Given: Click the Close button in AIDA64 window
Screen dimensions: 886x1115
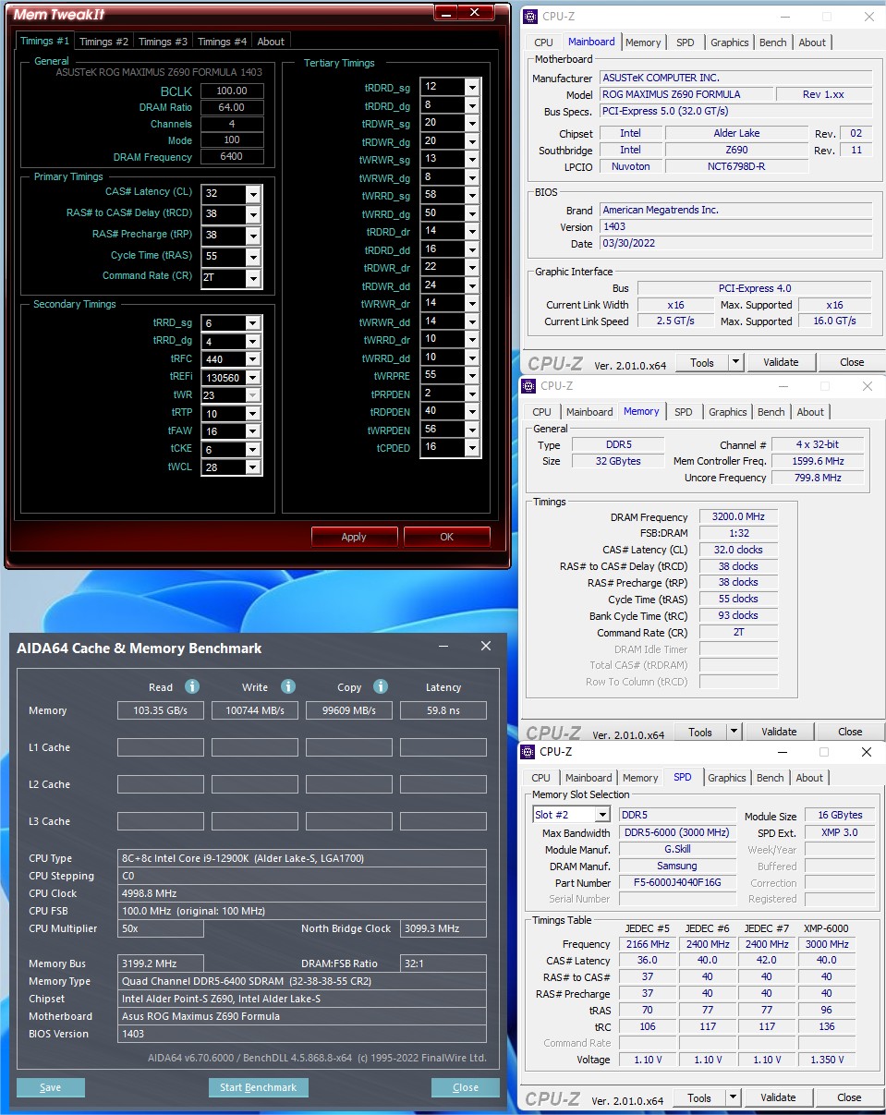Looking at the screenshot, I should click(466, 1087).
